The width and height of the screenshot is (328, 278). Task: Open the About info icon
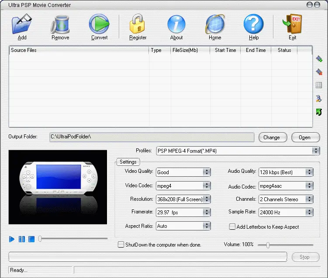coord(176,24)
